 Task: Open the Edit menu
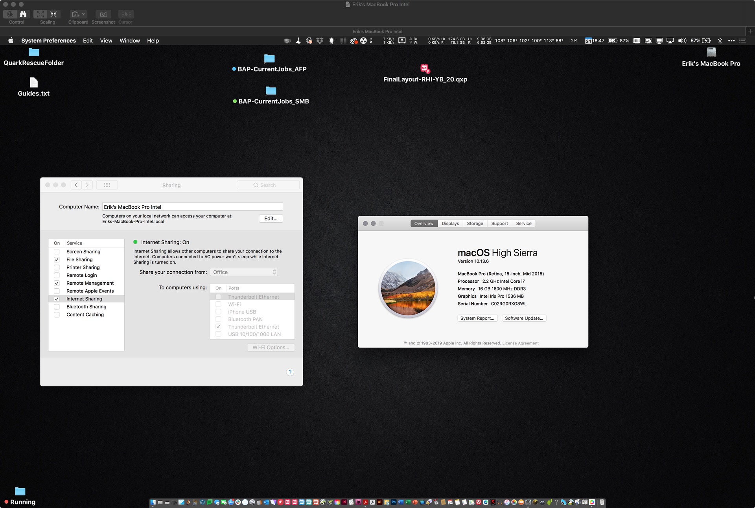pos(88,40)
